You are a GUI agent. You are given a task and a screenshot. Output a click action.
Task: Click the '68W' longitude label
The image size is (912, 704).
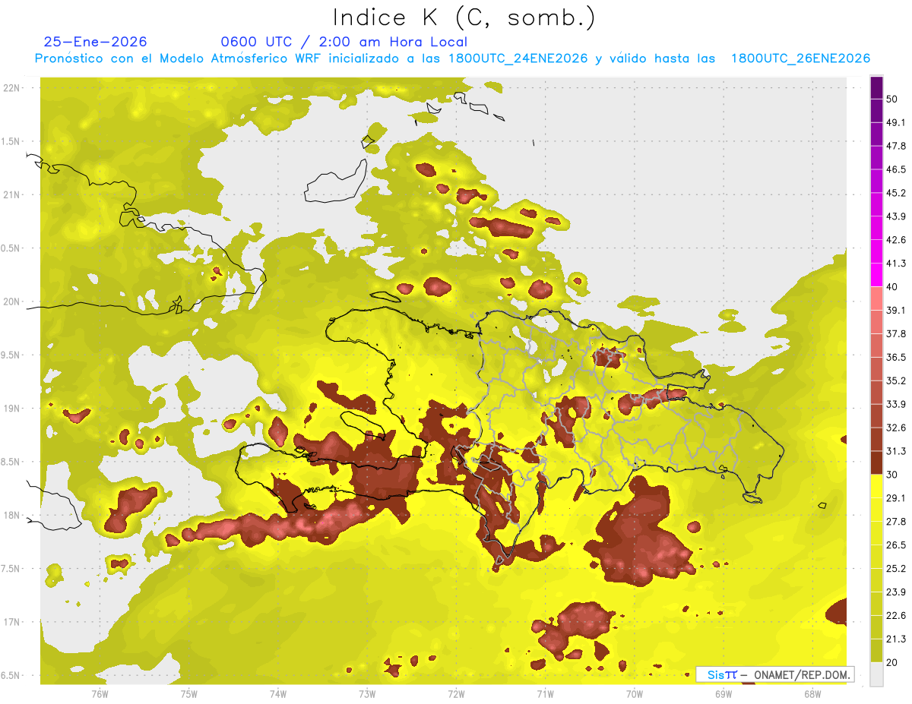click(x=812, y=693)
